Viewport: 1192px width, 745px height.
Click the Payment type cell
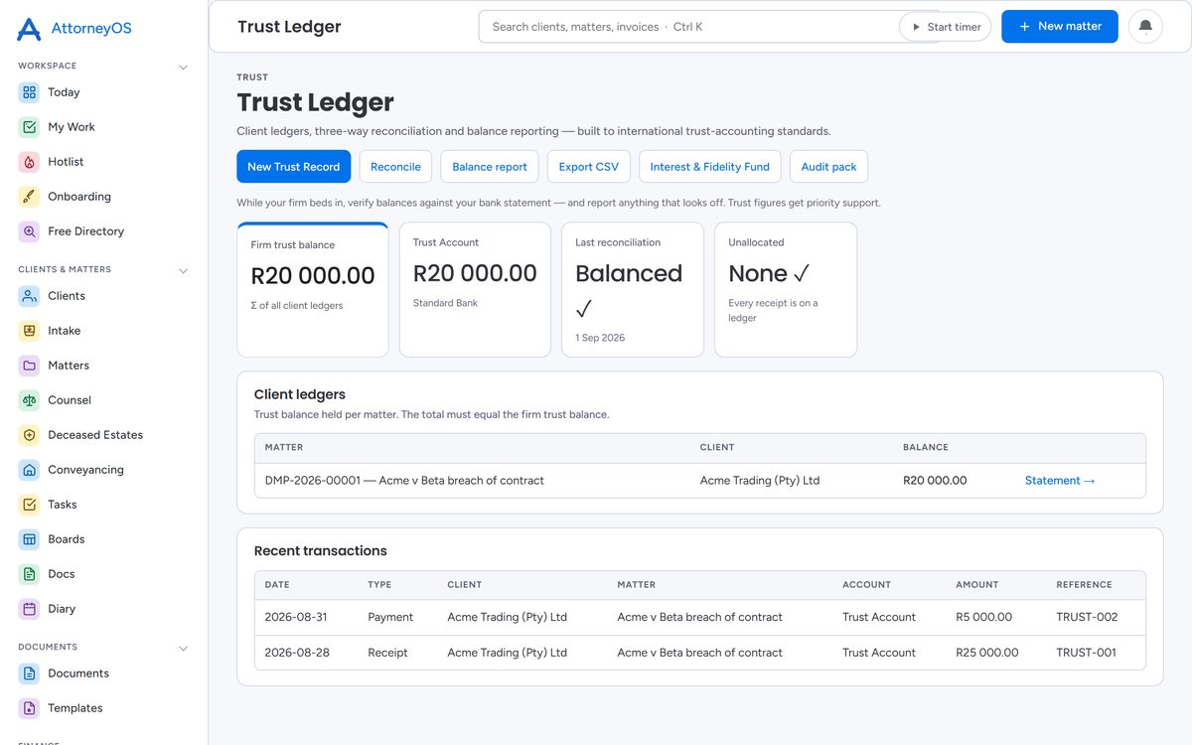(390, 617)
